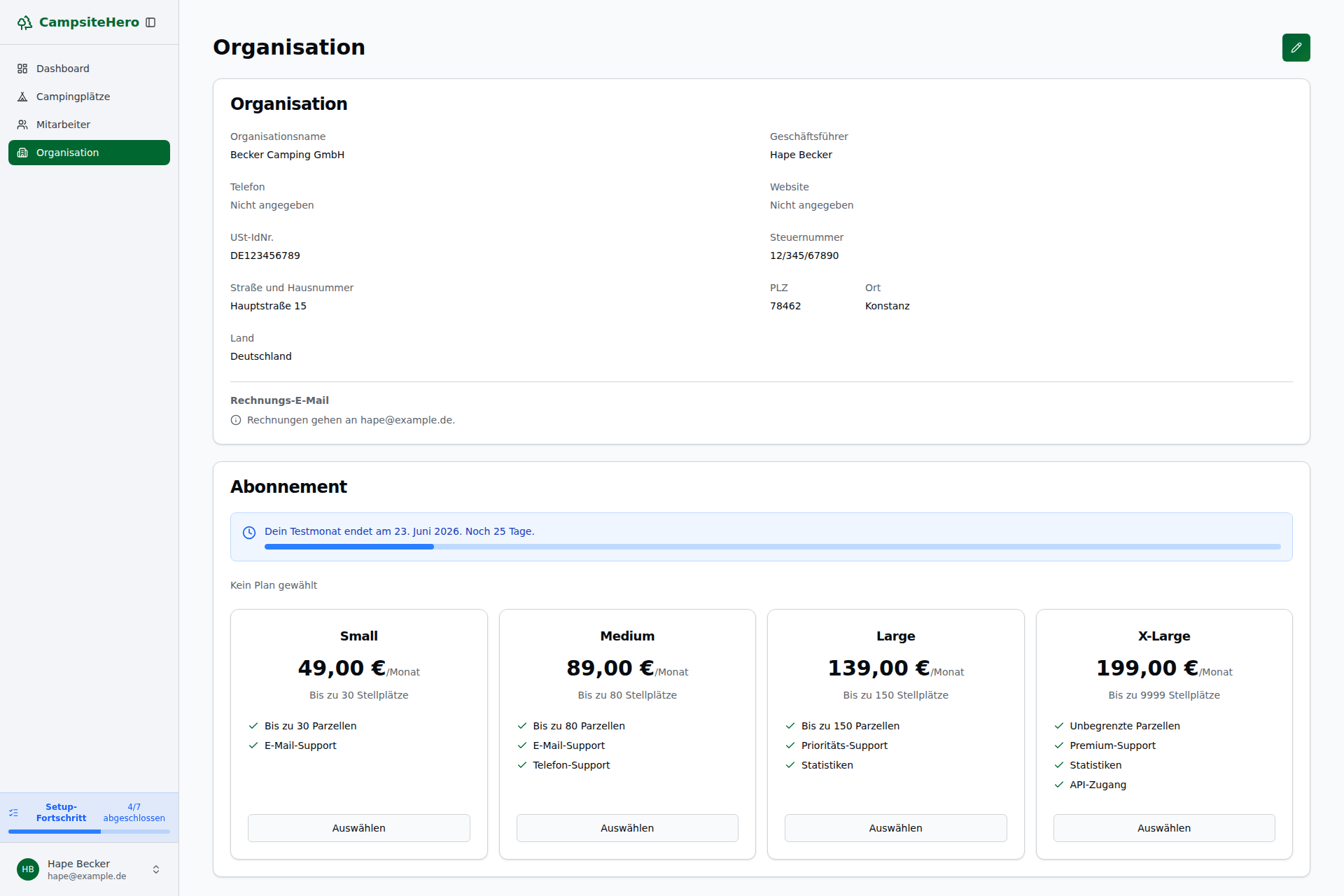1344x896 pixels.
Task: Select the Organisation sidebar item
Action: [89, 153]
